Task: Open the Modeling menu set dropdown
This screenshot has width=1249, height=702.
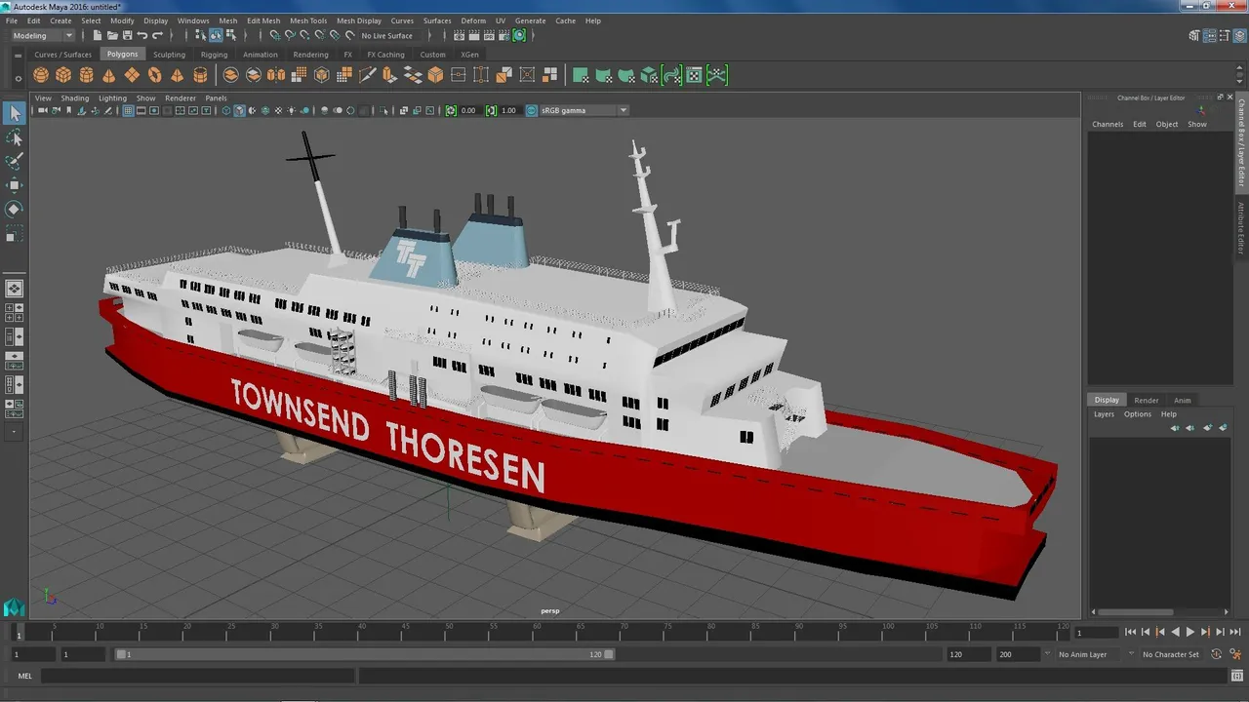Action: 42,35
